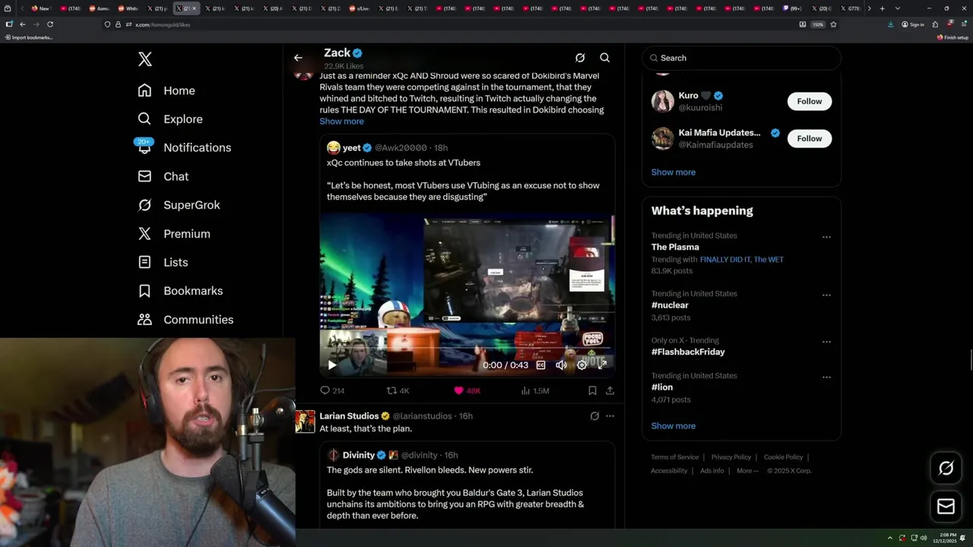Image resolution: width=973 pixels, height=547 pixels.
Task: Follow Kuro account
Action: tap(810, 101)
